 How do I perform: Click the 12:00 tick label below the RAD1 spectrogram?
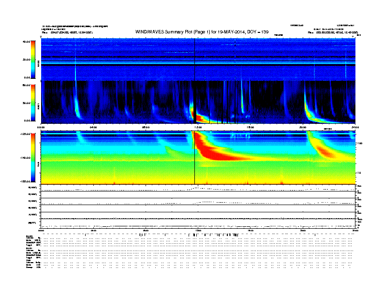point(198,127)
